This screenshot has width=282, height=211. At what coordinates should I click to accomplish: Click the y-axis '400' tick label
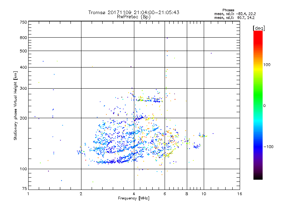[x=23, y=67]
